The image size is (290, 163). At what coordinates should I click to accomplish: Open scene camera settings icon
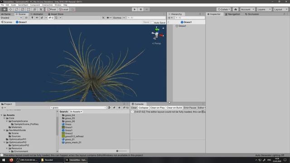point(108,18)
